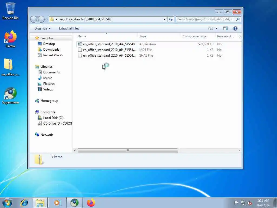Sort by the Type column header
Image resolution: width=277 pixels, height=208 pixels.
tap(159, 36)
